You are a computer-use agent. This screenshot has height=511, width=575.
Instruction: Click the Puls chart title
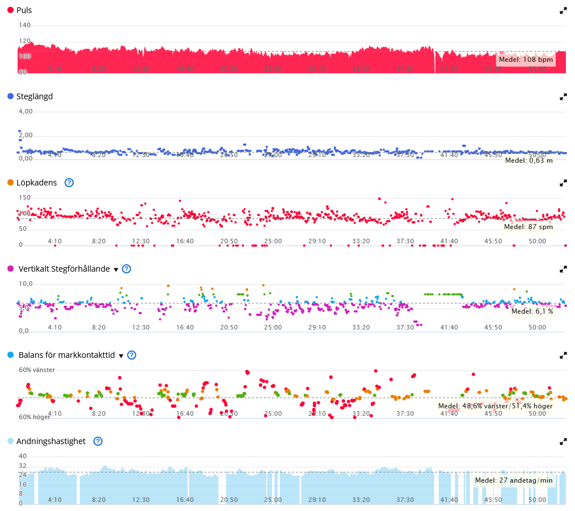pyautogui.click(x=24, y=10)
